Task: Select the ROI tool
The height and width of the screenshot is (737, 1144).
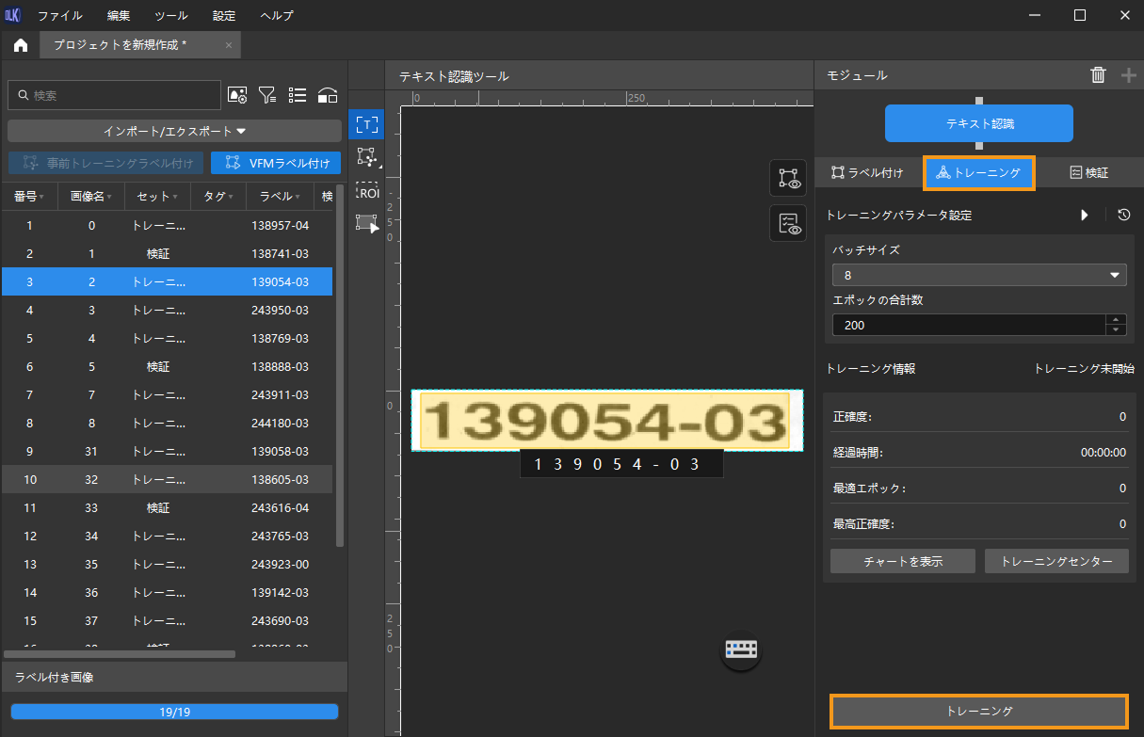Action: click(366, 191)
